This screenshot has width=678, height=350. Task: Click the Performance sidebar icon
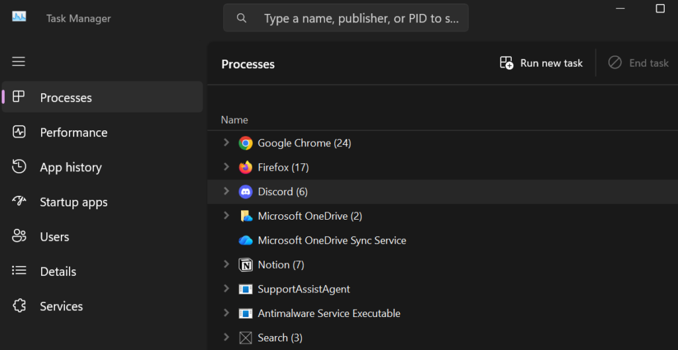pyautogui.click(x=19, y=132)
